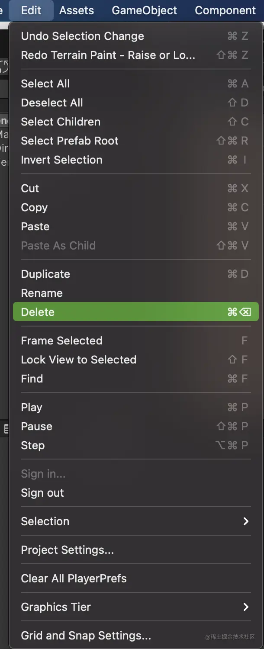Open the GameObject menu

[144, 10]
